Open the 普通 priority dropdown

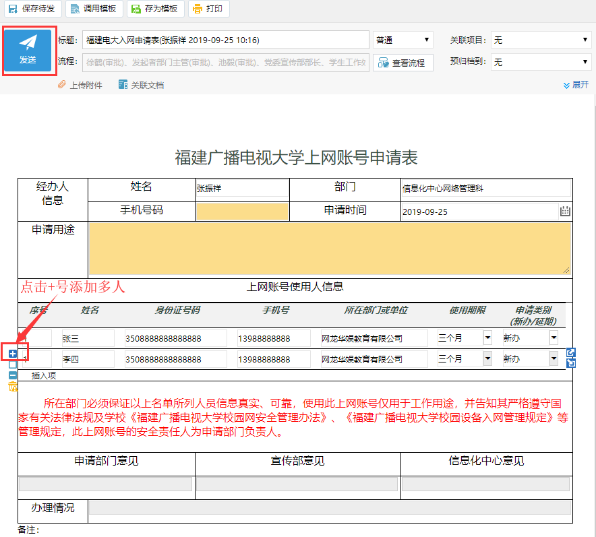[x=403, y=40]
